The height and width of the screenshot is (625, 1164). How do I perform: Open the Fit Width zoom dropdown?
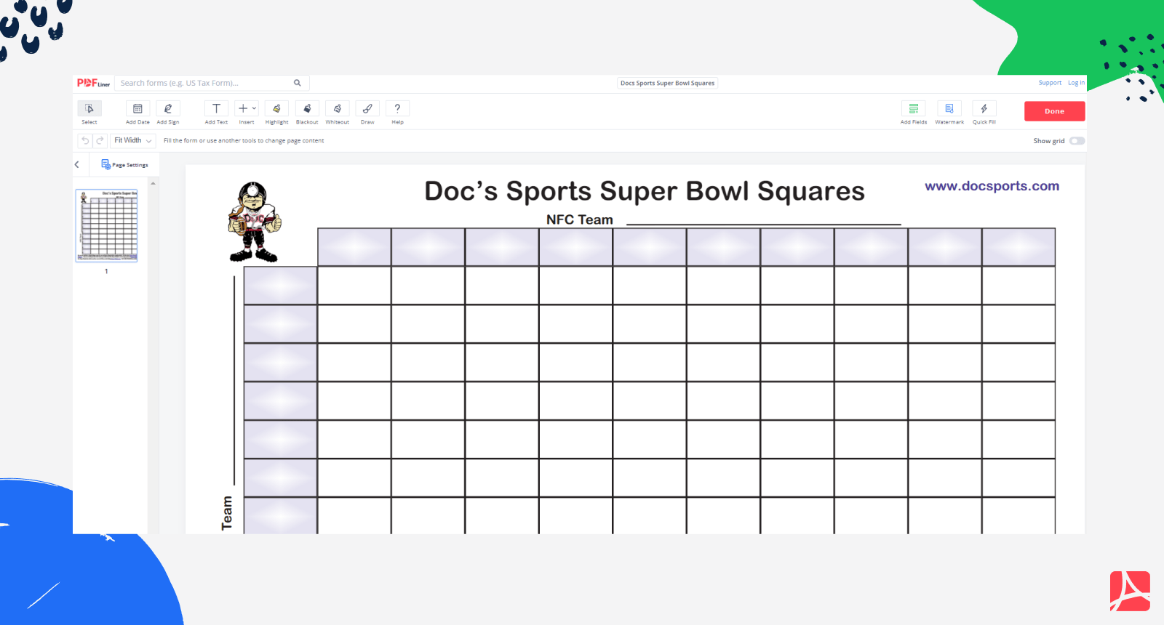133,141
